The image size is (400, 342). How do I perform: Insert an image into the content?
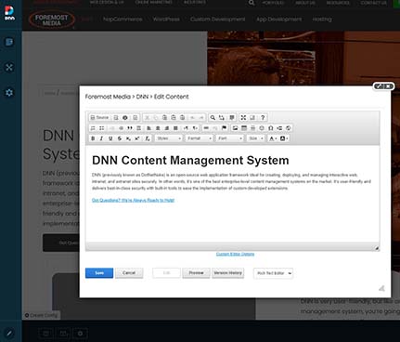click(x=235, y=128)
